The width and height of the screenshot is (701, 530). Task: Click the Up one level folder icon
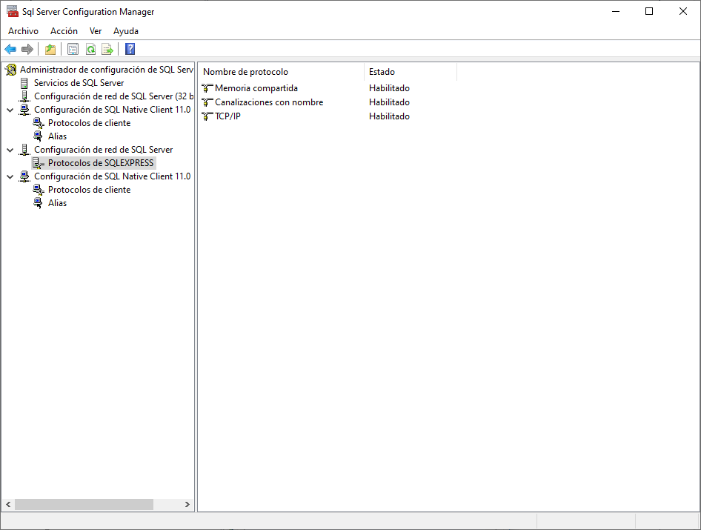50,50
